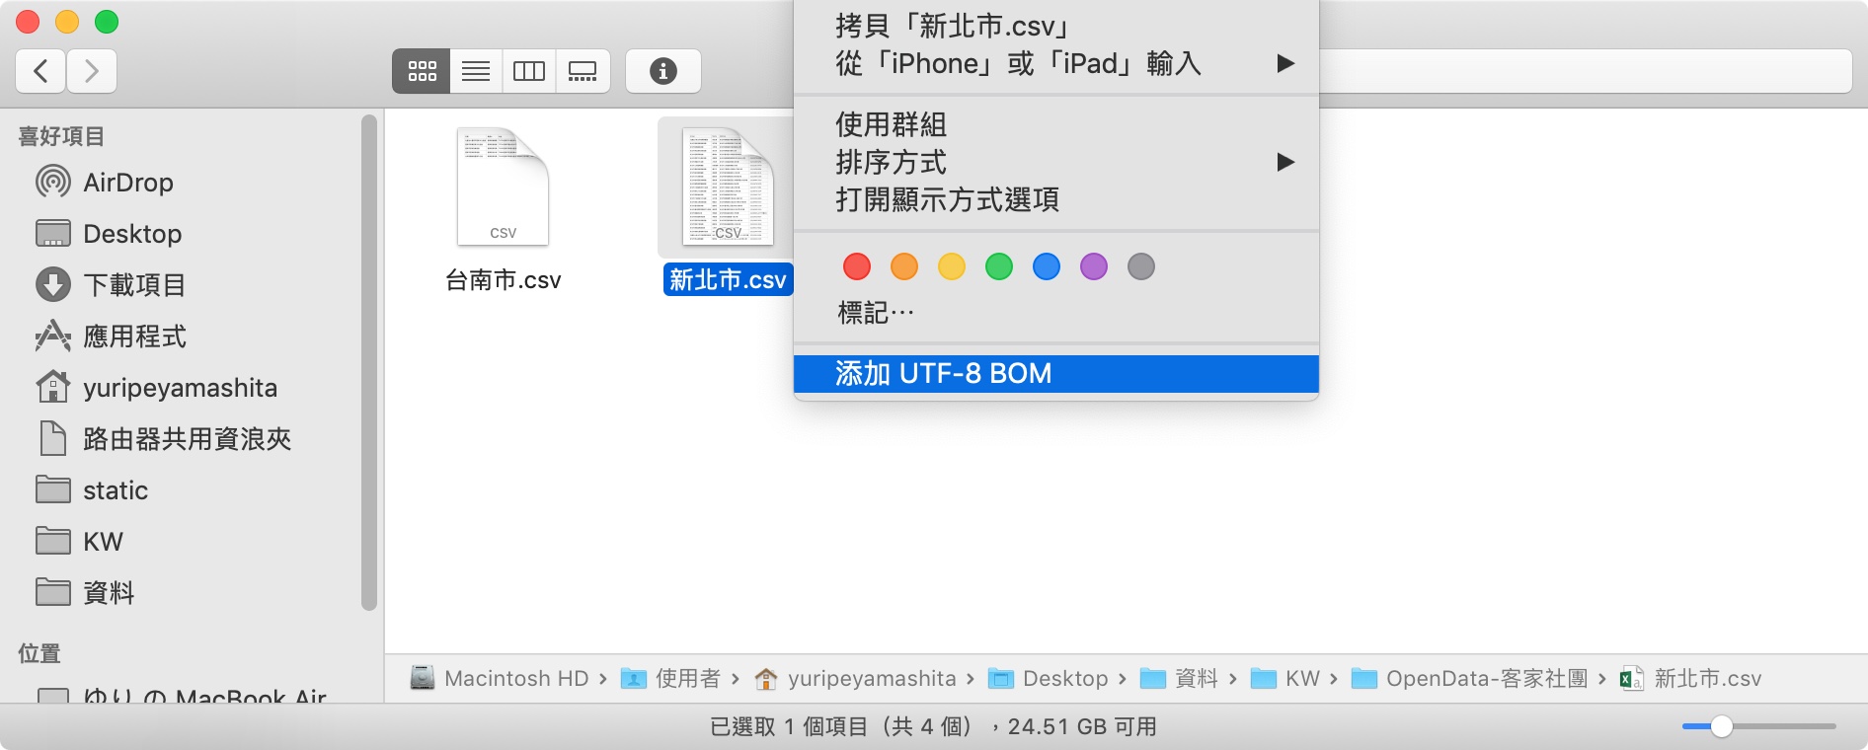Screen dimensions: 1868x750
Task: Open the 下載項目 downloads folder
Action: point(134,285)
